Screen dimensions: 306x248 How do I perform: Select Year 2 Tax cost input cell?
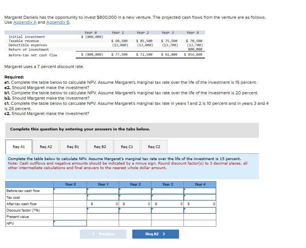pyautogui.click(x=135, y=197)
